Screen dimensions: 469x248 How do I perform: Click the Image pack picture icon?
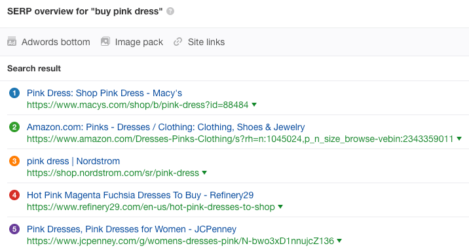click(105, 41)
